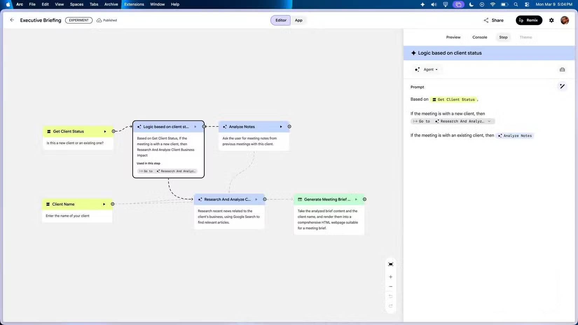578x325 pixels.
Task: Zoom in with the plus icon
Action: click(391, 277)
